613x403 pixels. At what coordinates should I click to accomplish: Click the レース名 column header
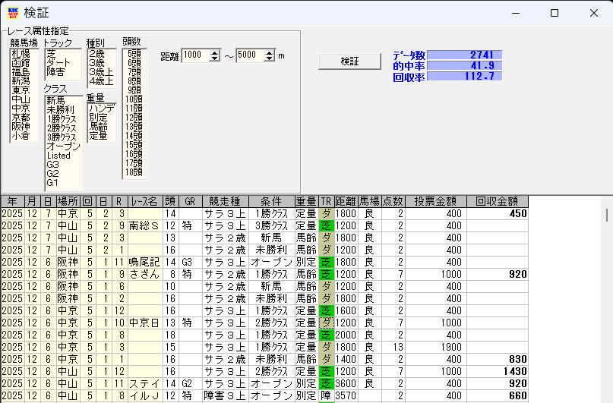coord(144,202)
